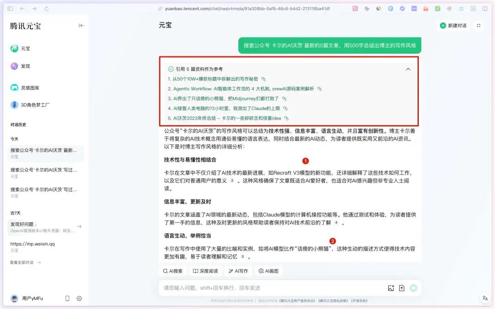
Task: Go forward with the browser forward arrow
Action: pos(34,9)
